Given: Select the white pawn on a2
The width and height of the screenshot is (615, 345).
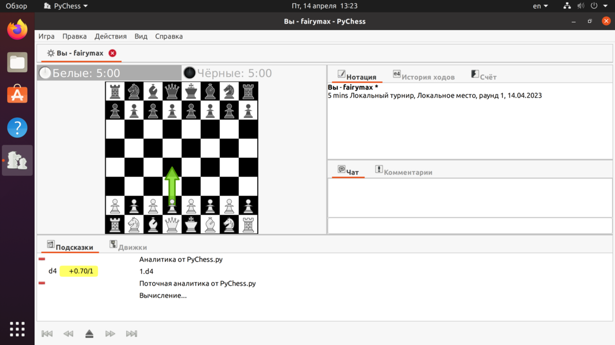Looking at the screenshot, I should click(115, 206).
